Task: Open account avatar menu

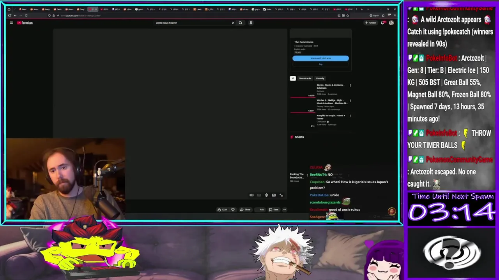Action: click(x=391, y=23)
